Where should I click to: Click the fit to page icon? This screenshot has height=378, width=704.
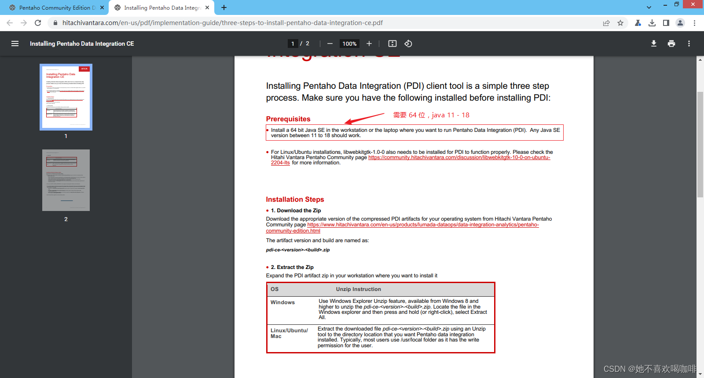point(392,44)
